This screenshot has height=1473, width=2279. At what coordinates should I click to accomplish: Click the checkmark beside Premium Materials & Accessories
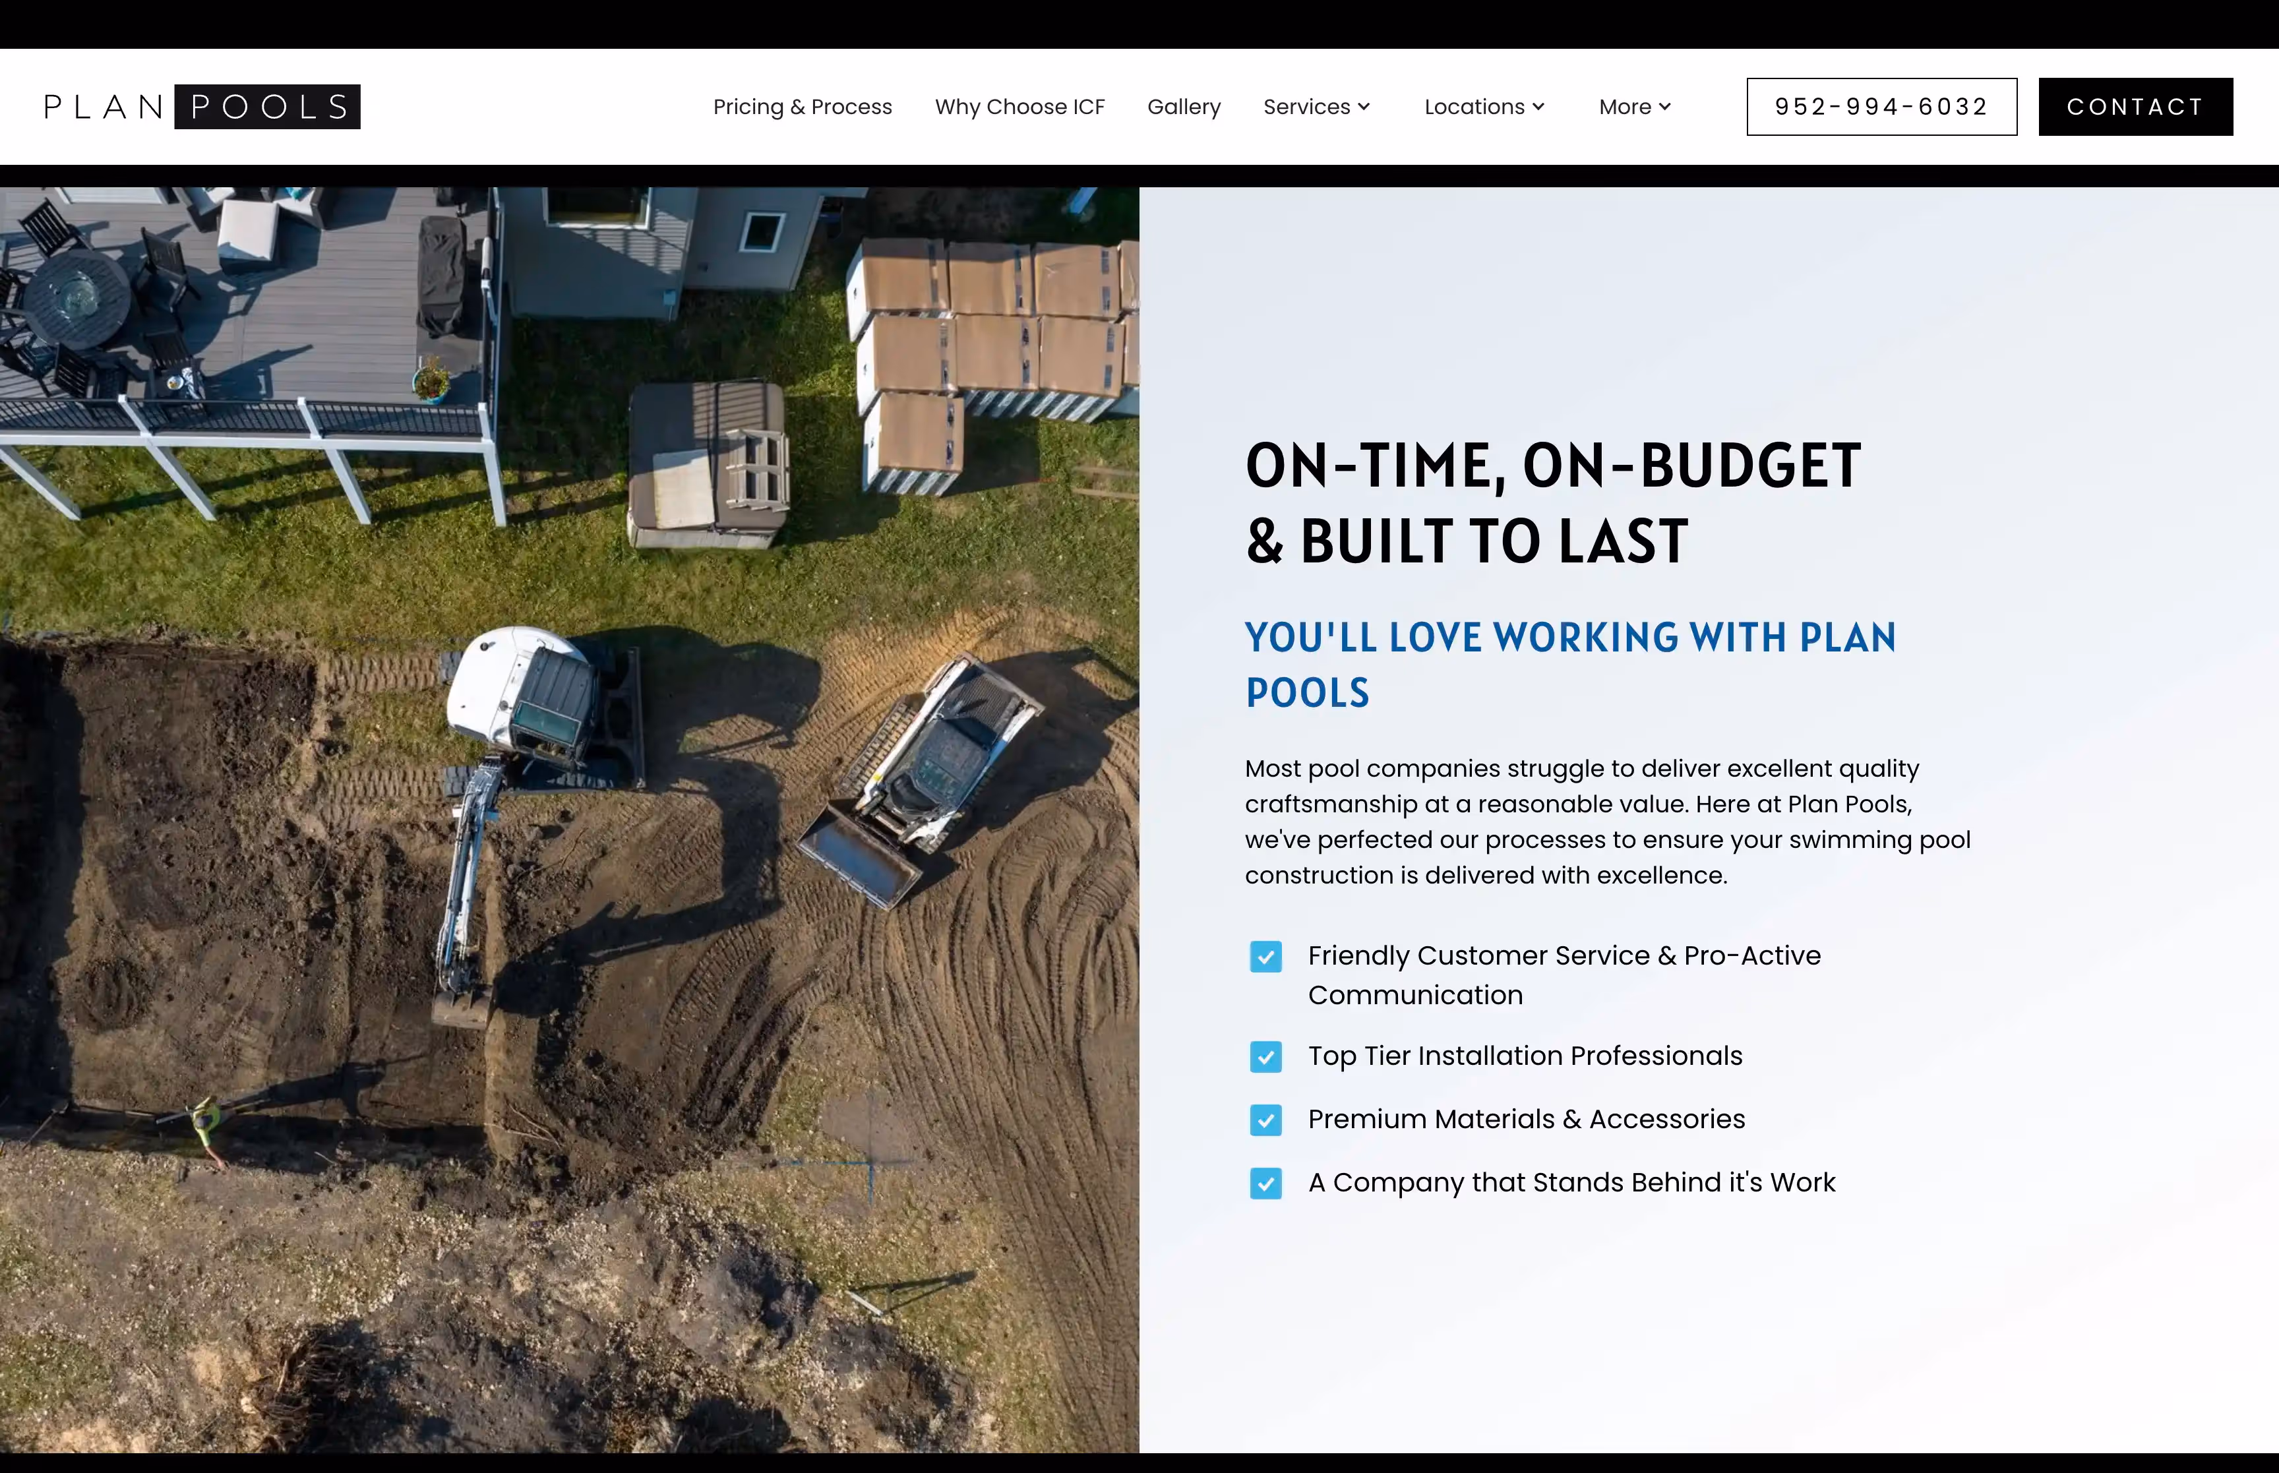click(1265, 1120)
